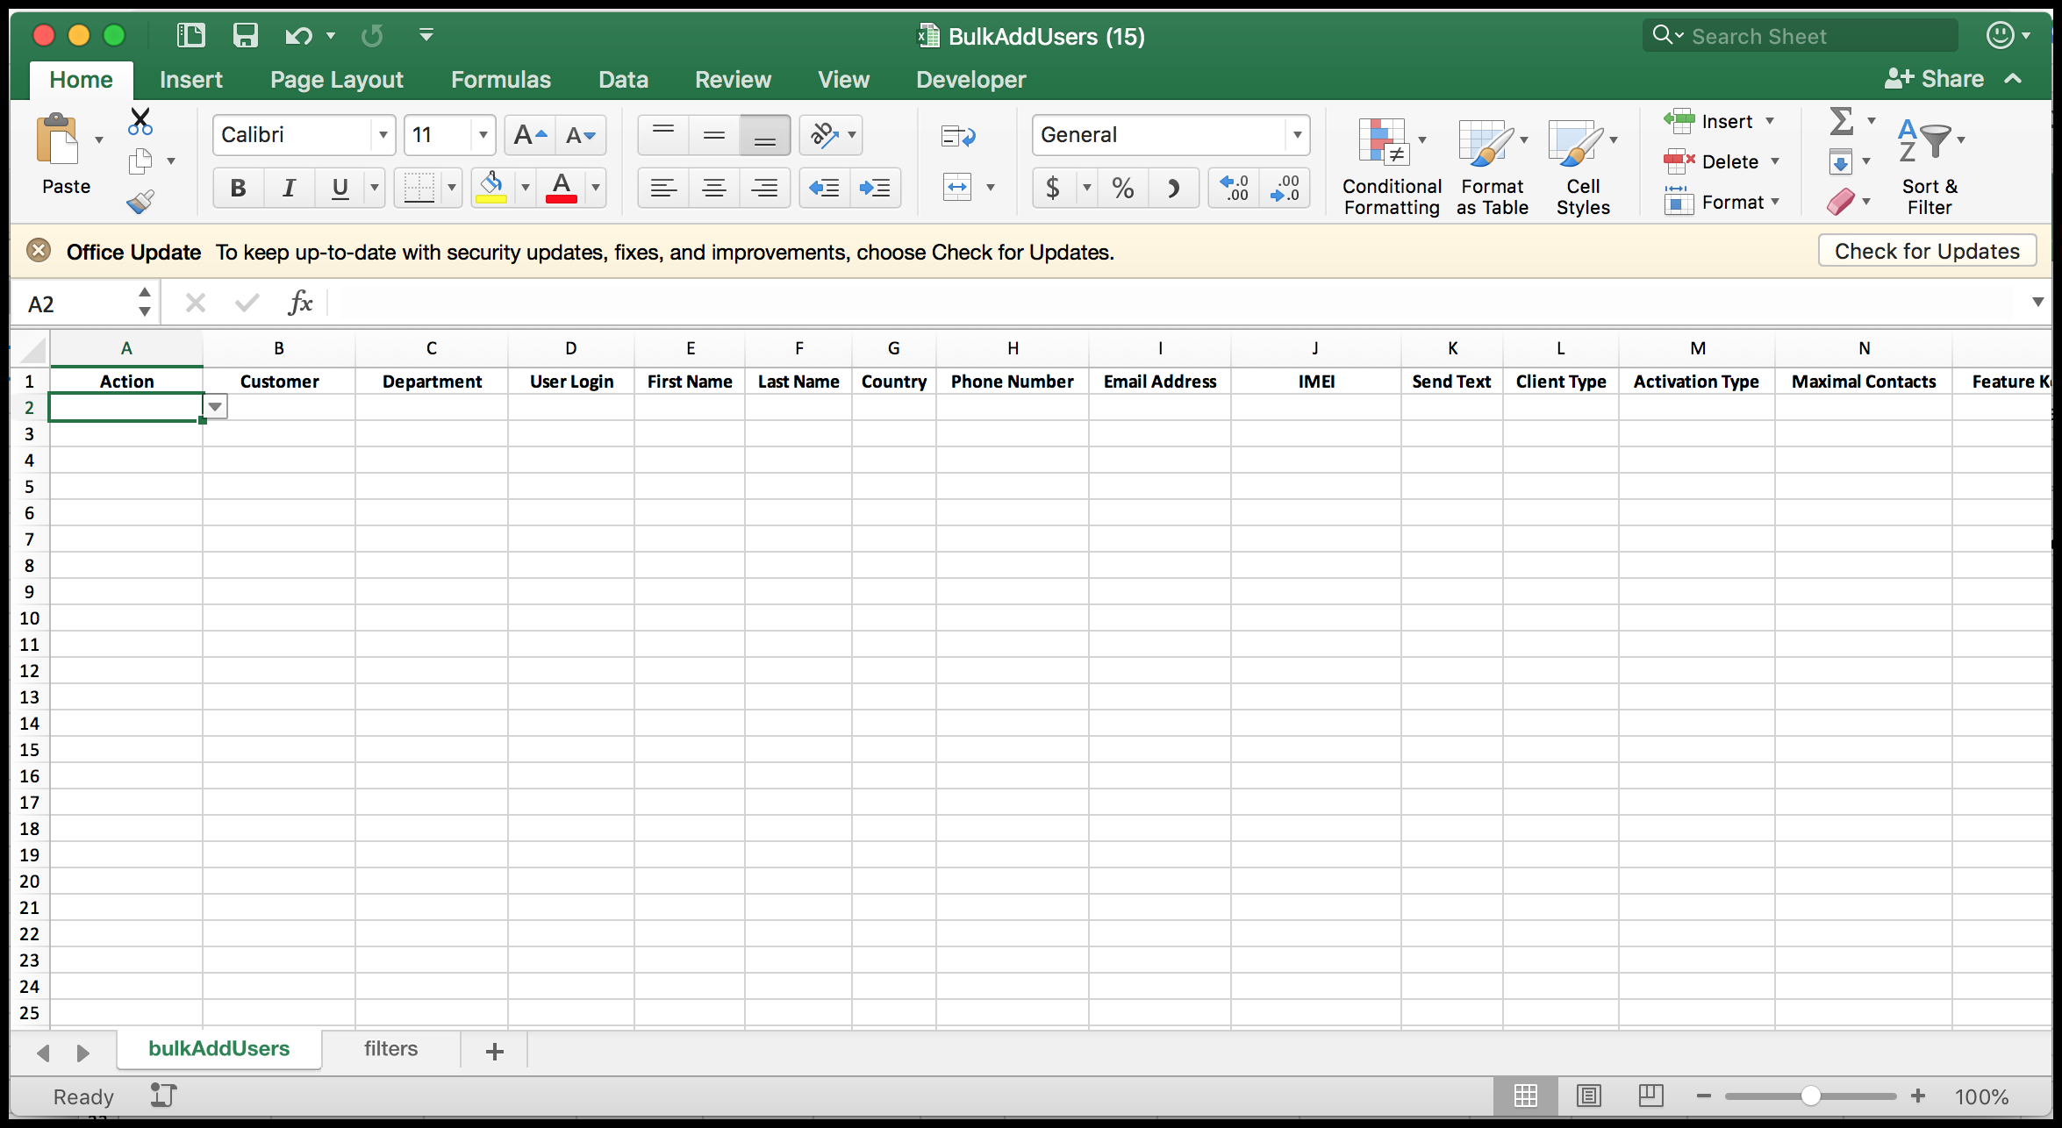Click the AutoSum sigma icon
The width and height of the screenshot is (2062, 1128).
coord(1841,121)
